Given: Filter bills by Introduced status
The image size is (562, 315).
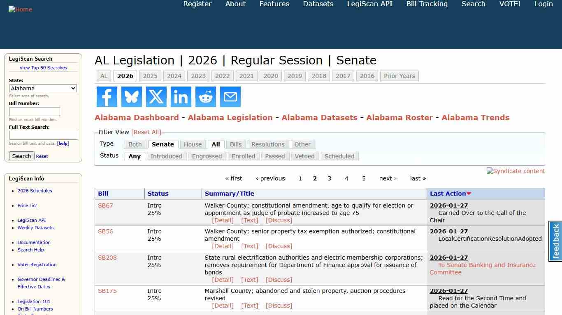Looking at the screenshot, I should click(166, 156).
